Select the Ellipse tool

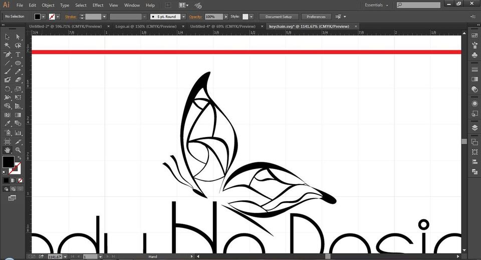[x=18, y=63]
